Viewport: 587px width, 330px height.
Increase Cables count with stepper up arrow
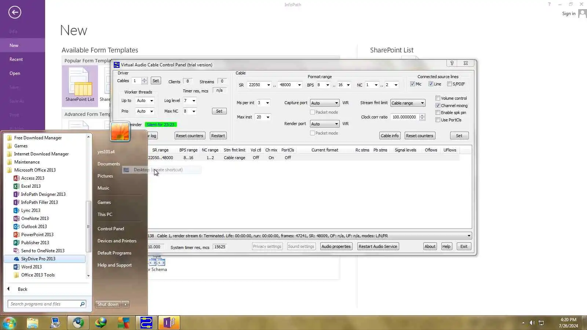(x=145, y=79)
